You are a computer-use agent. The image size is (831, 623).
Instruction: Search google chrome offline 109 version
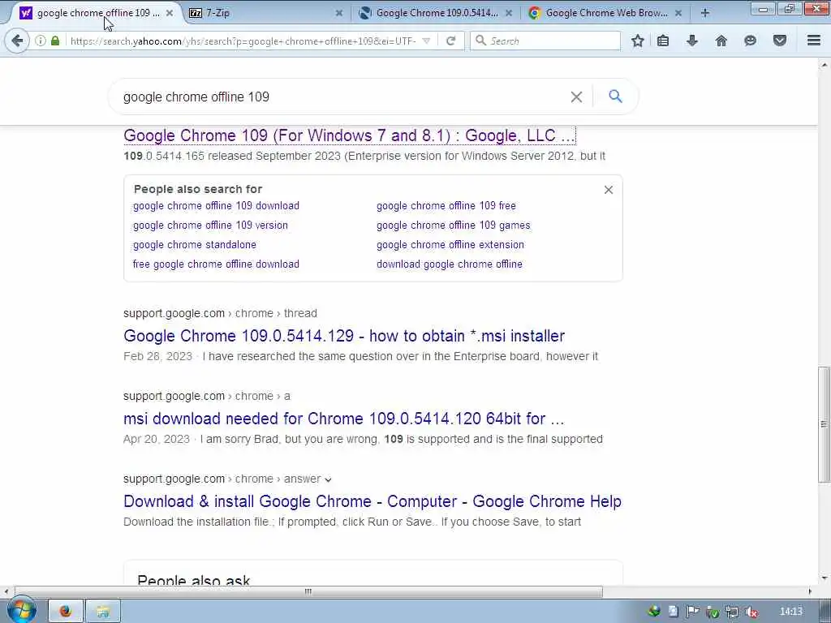click(210, 226)
